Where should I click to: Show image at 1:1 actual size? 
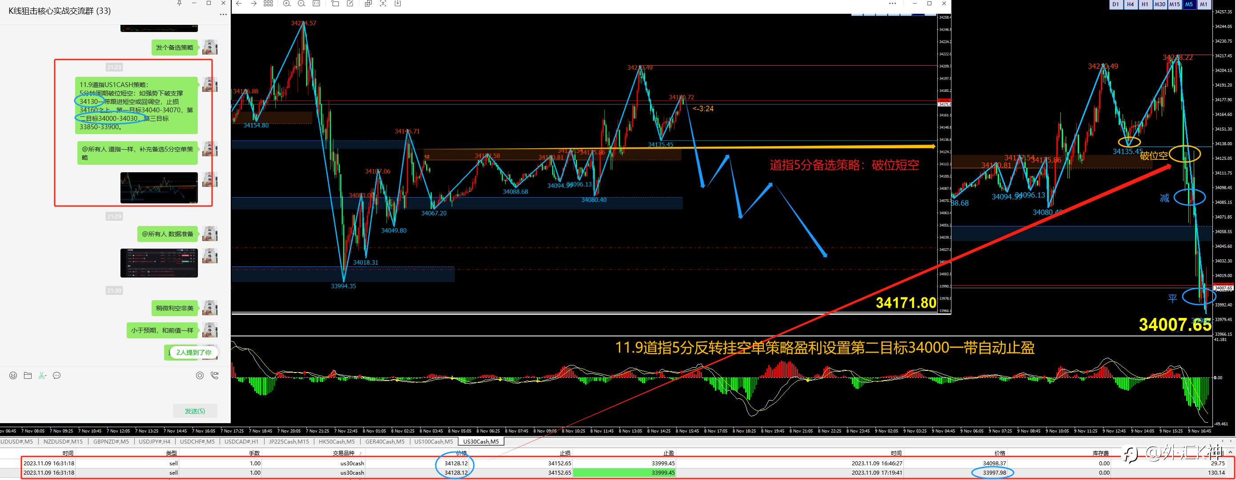(316, 4)
